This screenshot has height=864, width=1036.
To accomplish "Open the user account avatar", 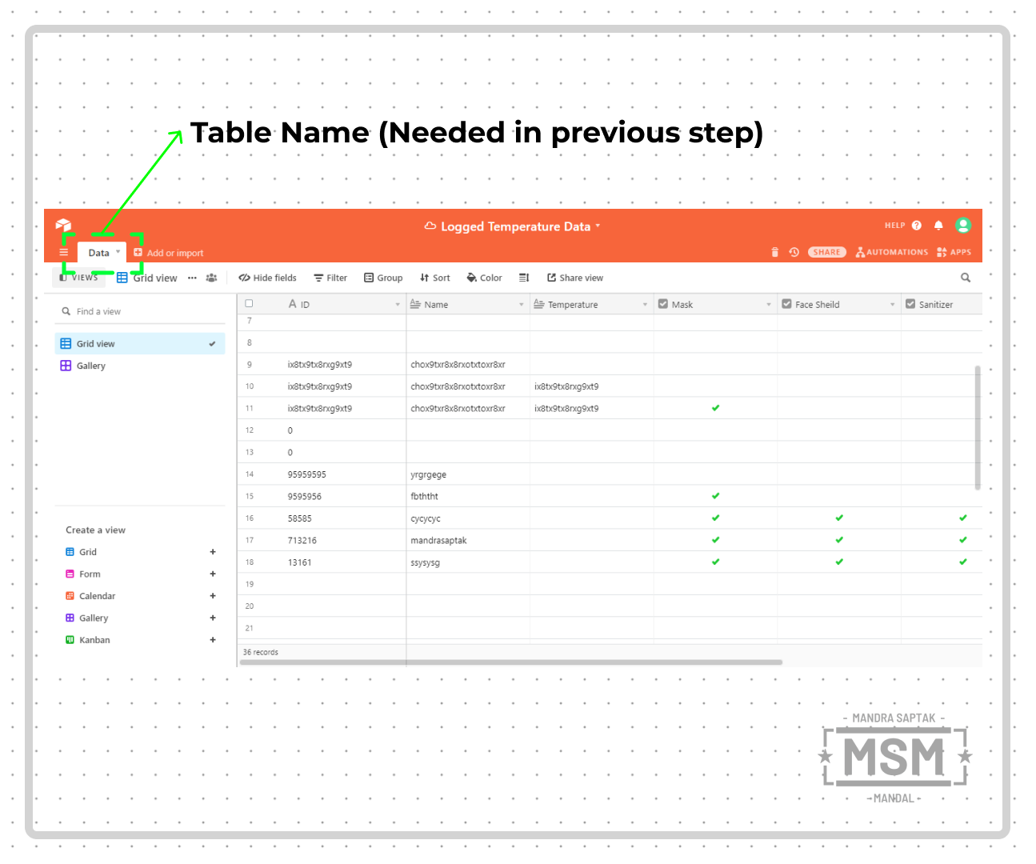I will (963, 226).
